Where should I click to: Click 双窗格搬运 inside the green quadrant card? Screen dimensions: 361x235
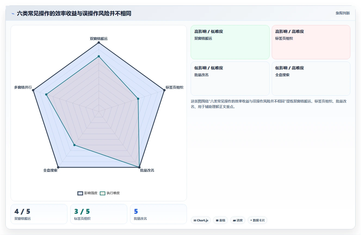(x=203, y=38)
